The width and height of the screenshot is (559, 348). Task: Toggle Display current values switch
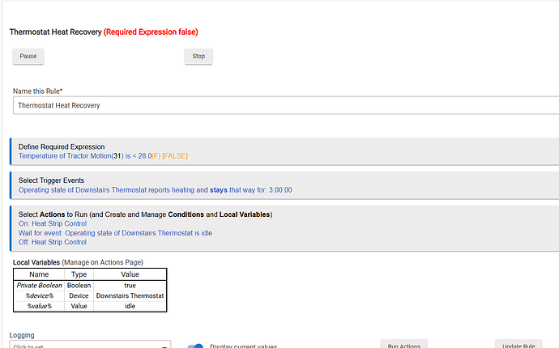click(195, 346)
